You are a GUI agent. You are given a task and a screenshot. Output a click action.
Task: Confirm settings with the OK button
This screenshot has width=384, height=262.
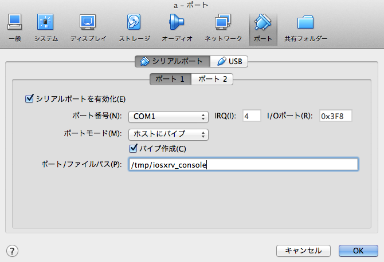(x=358, y=251)
